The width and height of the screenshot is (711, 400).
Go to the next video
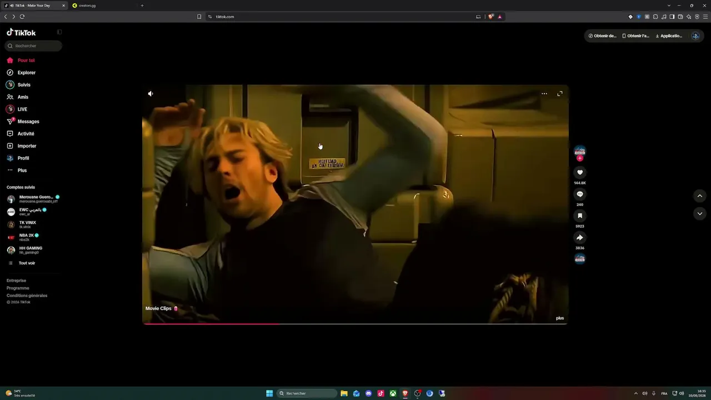pyautogui.click(x=700, y=214)
